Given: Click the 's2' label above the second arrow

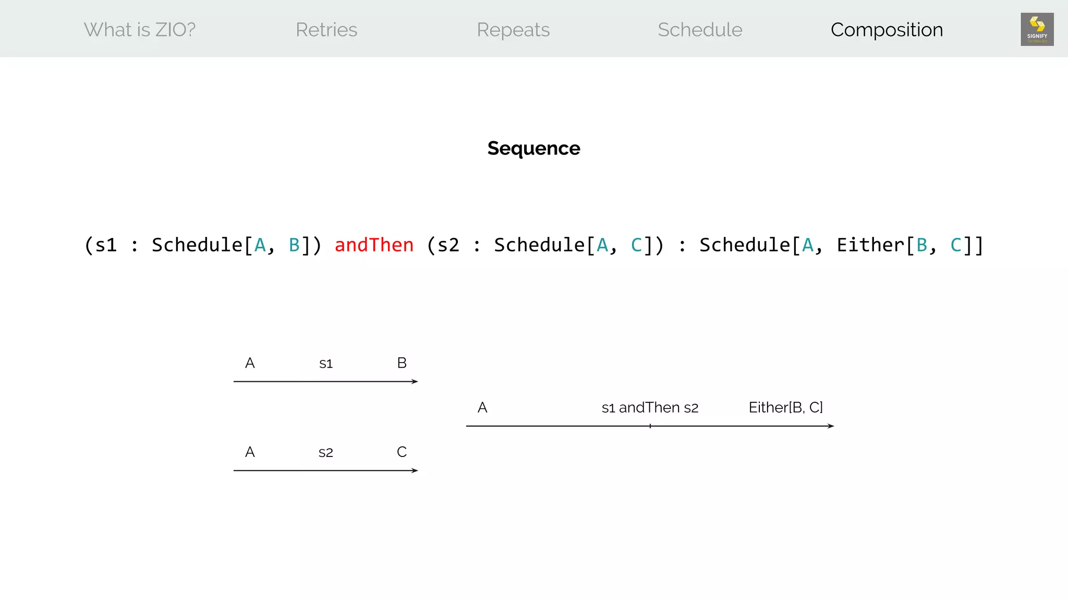Looking at the screenshot, I should coord(326,452).
